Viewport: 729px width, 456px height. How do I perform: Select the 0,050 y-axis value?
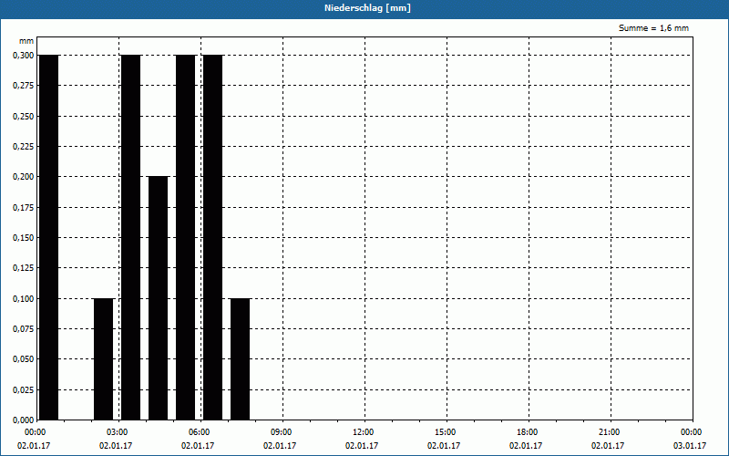pyautogui.click(x=24, y=359)
